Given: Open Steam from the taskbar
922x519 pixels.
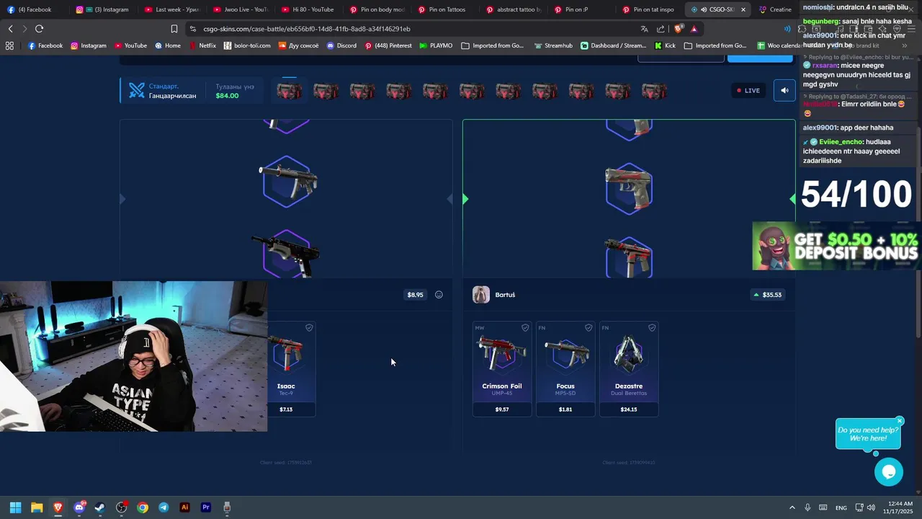Looking at the screenshot, I should click(100, 507).
